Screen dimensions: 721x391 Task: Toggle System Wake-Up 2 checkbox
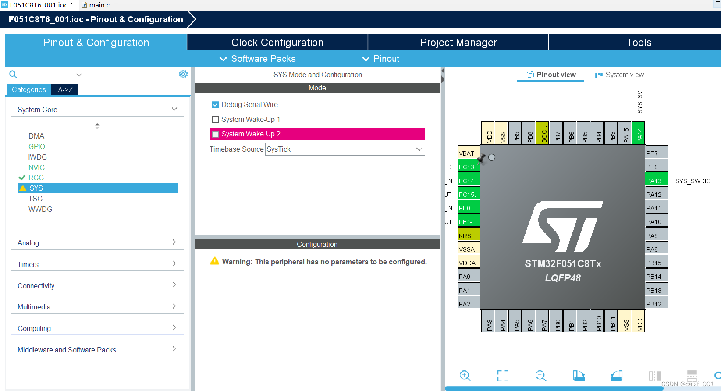pyautogui.click(x=215, y=134)
